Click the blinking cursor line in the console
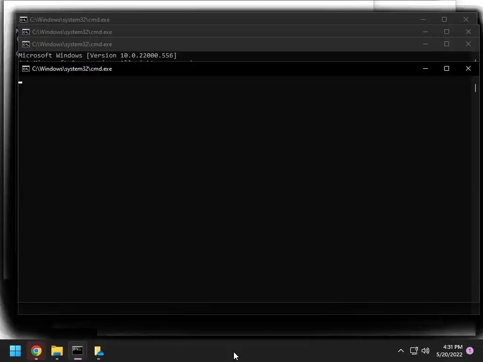The width and height of the screenshot is (483, 362). click(x=20, y=82)
